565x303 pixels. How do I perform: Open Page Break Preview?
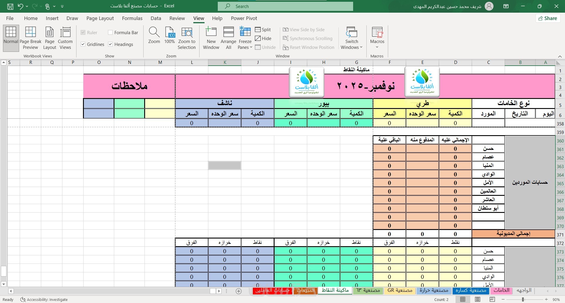click(x=30, y=38)
